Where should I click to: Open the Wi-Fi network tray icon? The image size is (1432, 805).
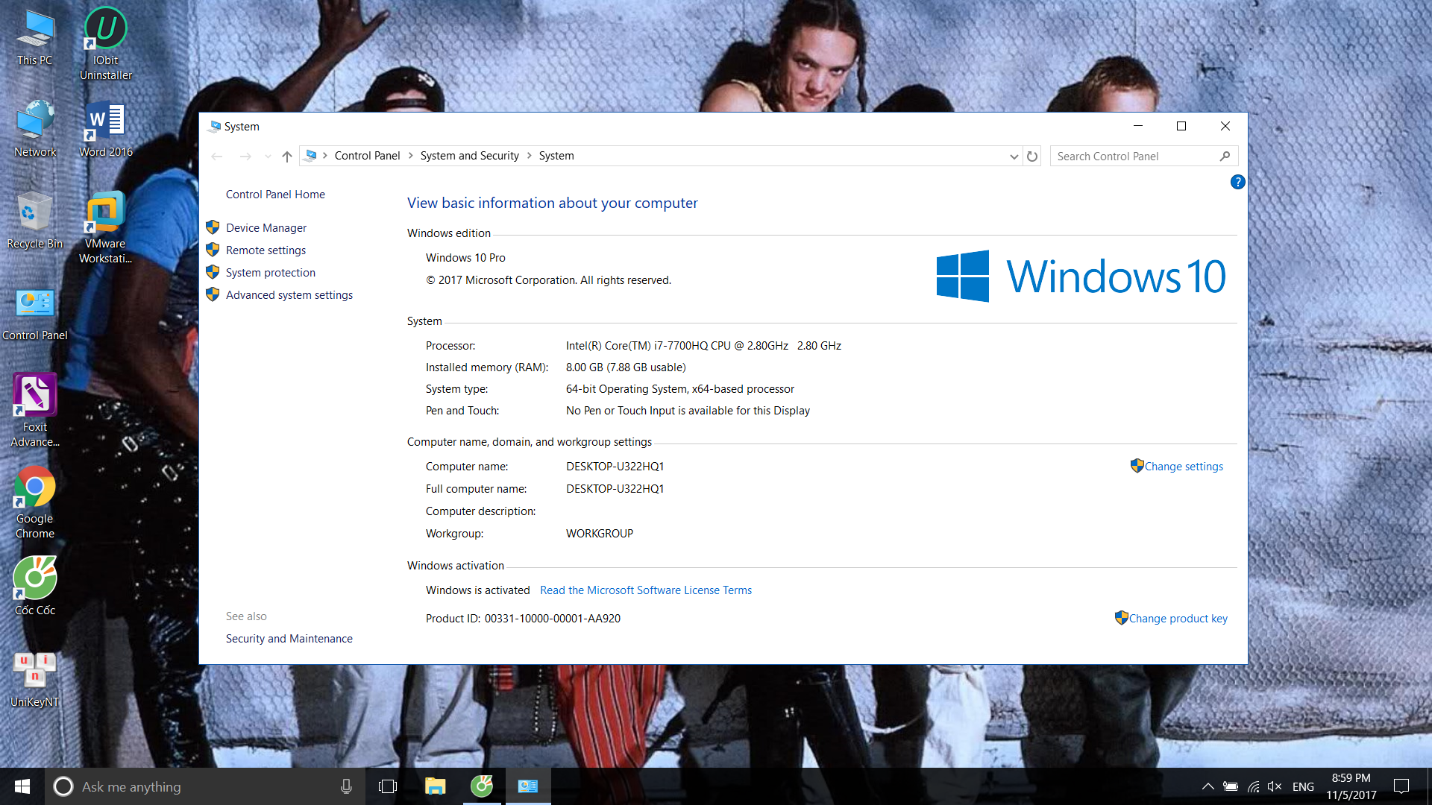(1253, 786)
